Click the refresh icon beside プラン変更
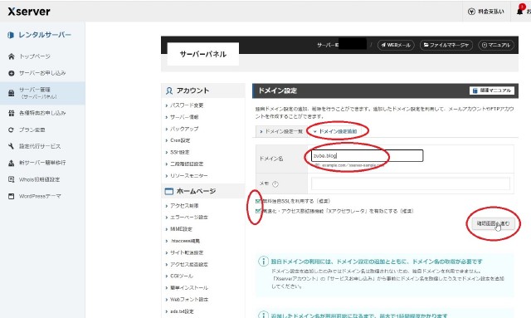The height and width of the screenshot is (318, 531). coord(11,130)
